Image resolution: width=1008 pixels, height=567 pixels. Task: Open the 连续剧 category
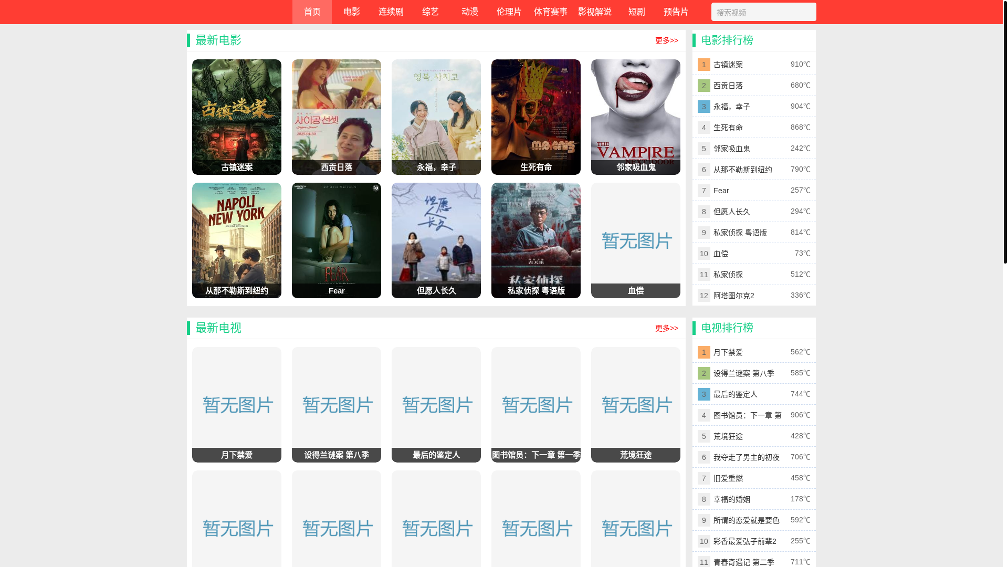391,12
